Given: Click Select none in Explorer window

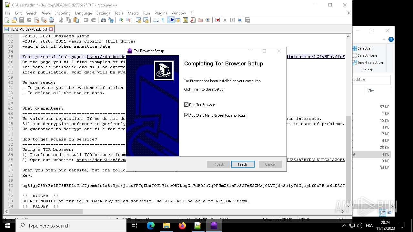Looking at the screenshot, I should tap(365, 55).
